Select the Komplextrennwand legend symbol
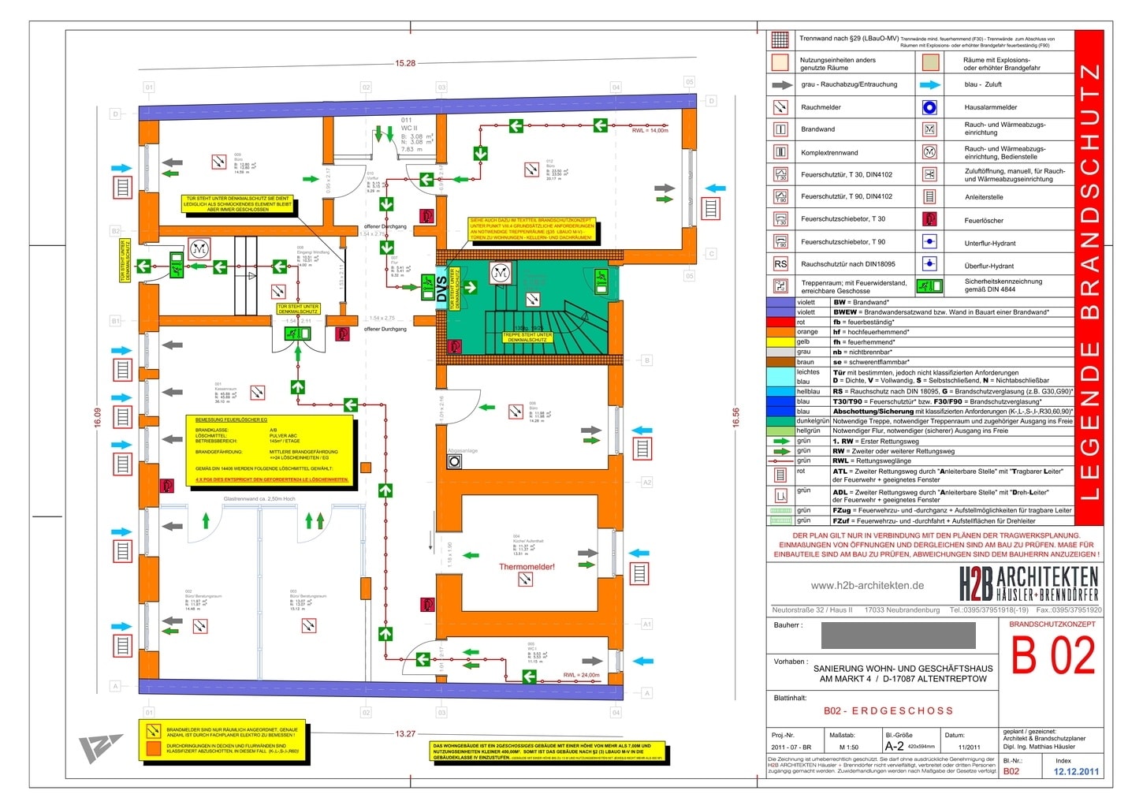The height and width of the screenshot is (809, 1143). [x=780, y=152]
